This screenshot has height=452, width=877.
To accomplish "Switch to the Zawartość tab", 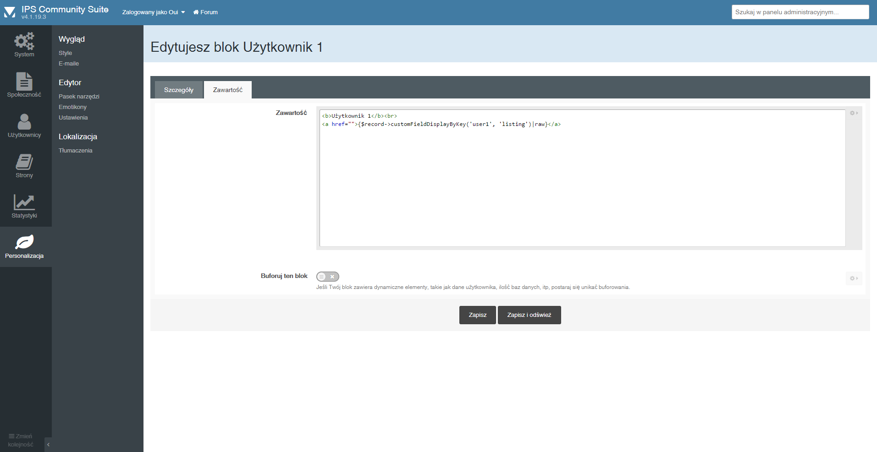I will coord(228,90).
